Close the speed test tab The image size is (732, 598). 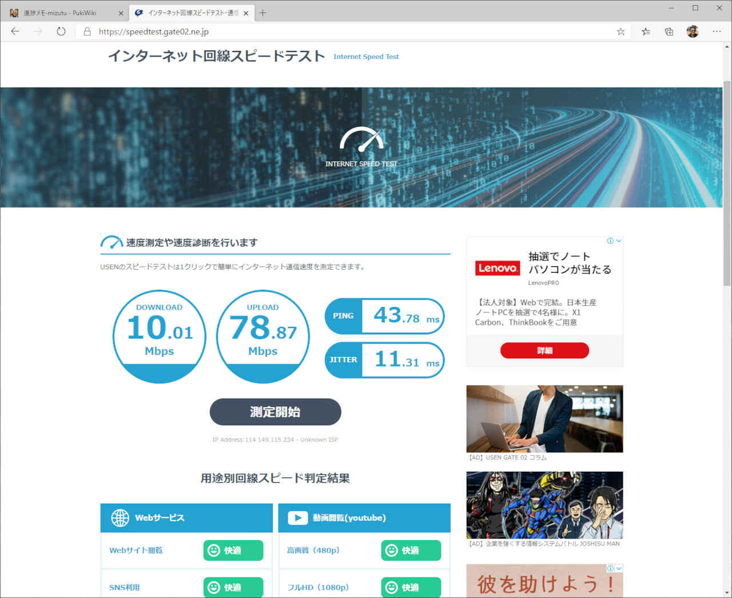(246, 13)
